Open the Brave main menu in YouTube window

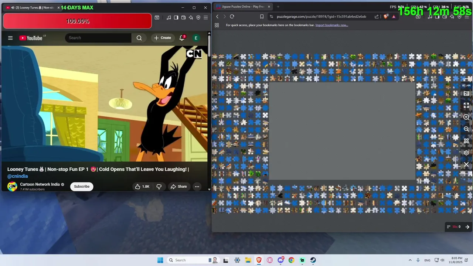coord(206,17)
